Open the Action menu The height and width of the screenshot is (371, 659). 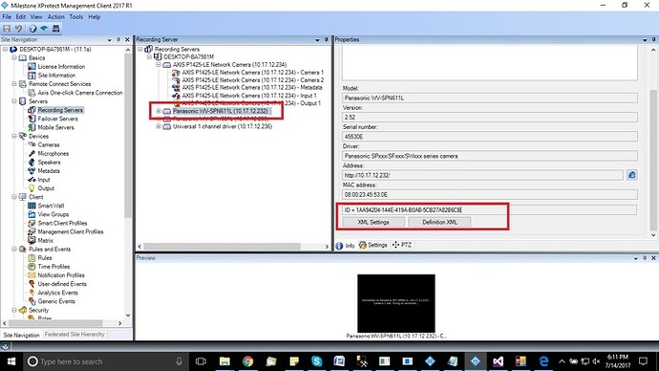pyautogui.click(x=56, y=17)
